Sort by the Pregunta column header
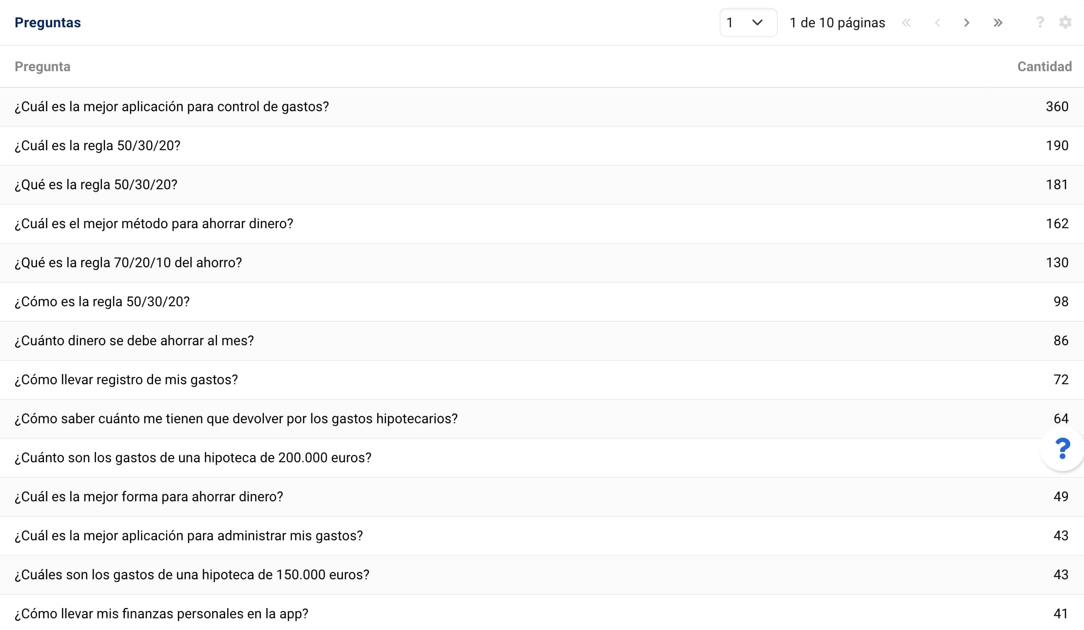 tap(42, 67)
